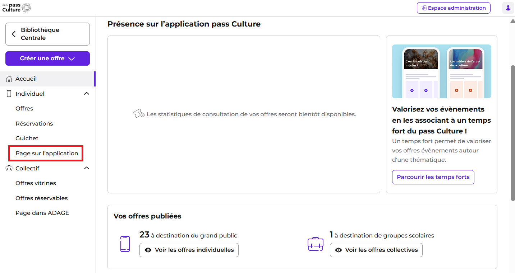Viewport: 515px width, 273px height.
Task: Click the vertical page scrollbar thumb
Action: (512, 133)
